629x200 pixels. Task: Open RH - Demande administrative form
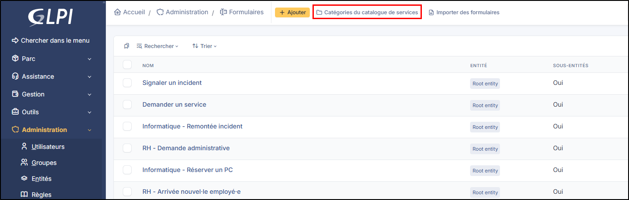186,148
